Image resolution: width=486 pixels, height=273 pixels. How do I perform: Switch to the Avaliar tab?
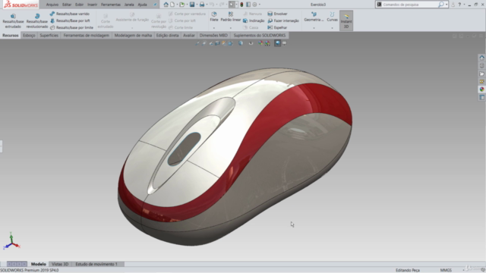189,36
